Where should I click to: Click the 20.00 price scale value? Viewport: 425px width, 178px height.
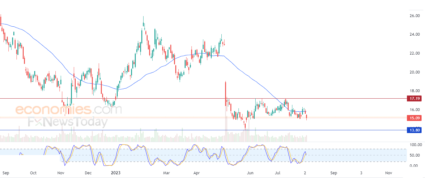414,72
